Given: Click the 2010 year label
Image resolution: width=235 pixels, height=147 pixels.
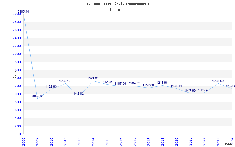Looking at the screenshot, I should [x=51, y=142].
